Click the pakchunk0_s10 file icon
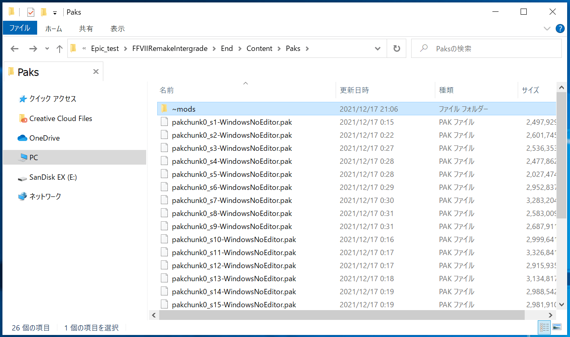Screen dimensions: 570x337 click(x=164, y=239)
